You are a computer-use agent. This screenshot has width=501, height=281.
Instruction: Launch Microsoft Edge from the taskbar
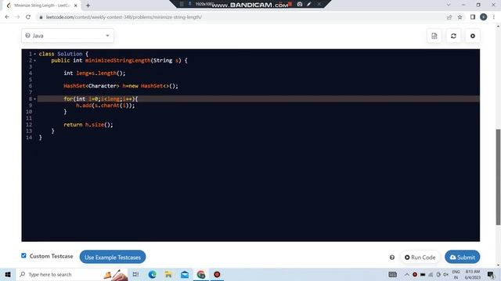[x=152, y=274]
